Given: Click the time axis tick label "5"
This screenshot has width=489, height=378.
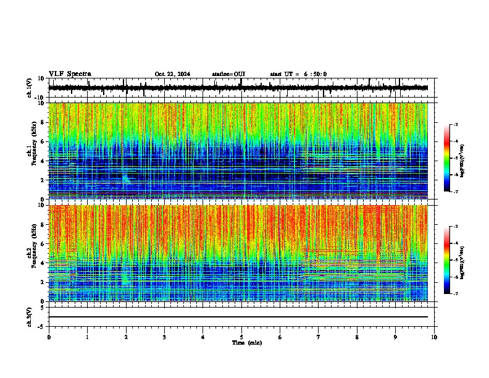Looking at the screenshot, I should click(241, 337).
